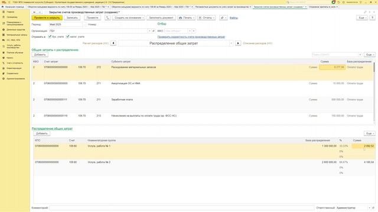Viewport: 378px width, 212px height.
Task: Open Денежные средства sidebar section
Action: 16,29
